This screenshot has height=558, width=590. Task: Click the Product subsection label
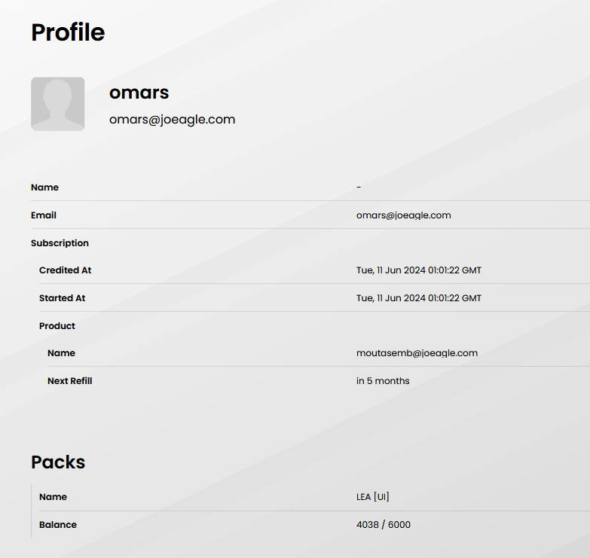(x=57, y=326)
